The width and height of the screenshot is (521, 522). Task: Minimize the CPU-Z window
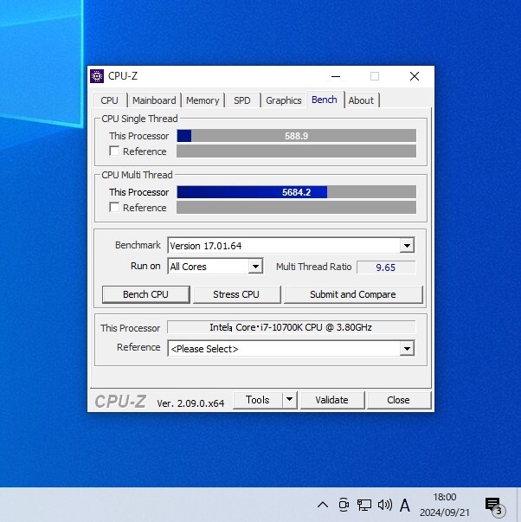click(336, 76)
